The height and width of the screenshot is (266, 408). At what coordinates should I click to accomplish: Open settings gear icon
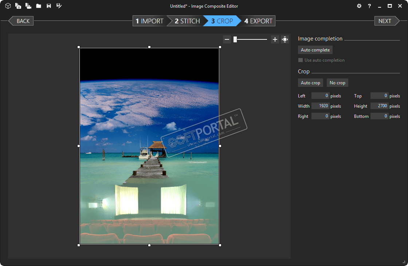[x=359, y=6]
